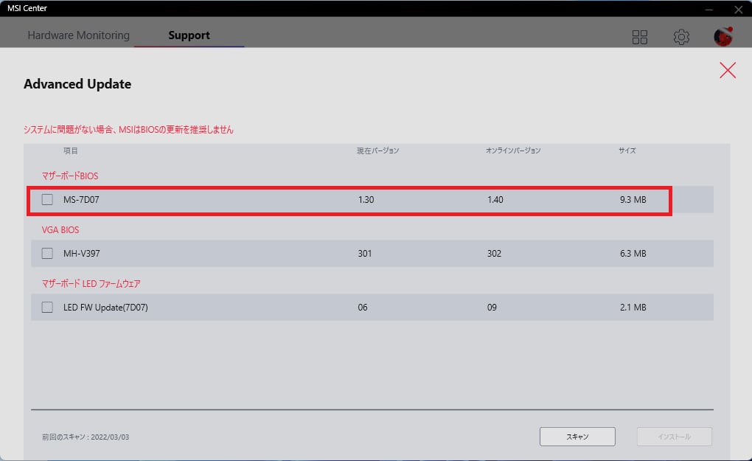The width and height of the screenshot is (752, 461).
Task: Close the MSI Center window
Action: [x=739, y=9]
